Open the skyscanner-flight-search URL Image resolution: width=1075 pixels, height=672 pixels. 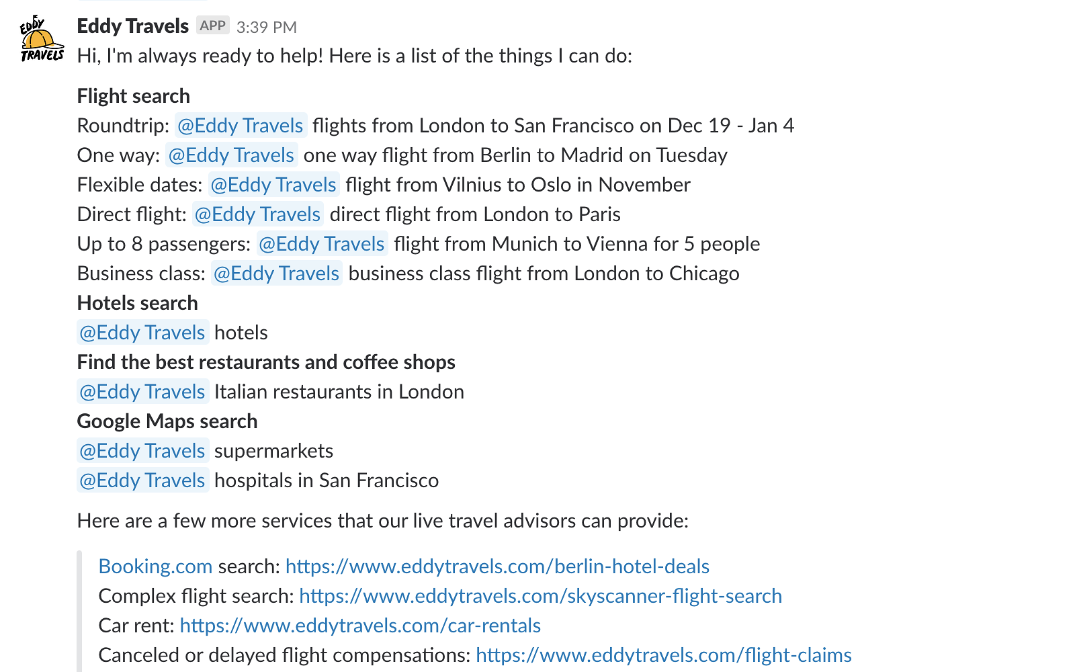tap(540, 596)
